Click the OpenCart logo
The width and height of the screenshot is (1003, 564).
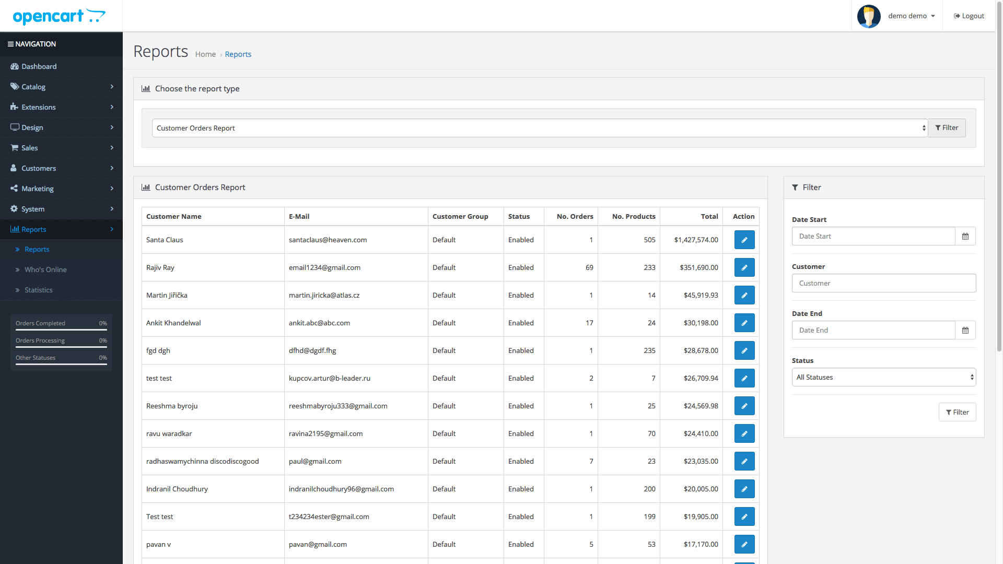click(59, 16)
